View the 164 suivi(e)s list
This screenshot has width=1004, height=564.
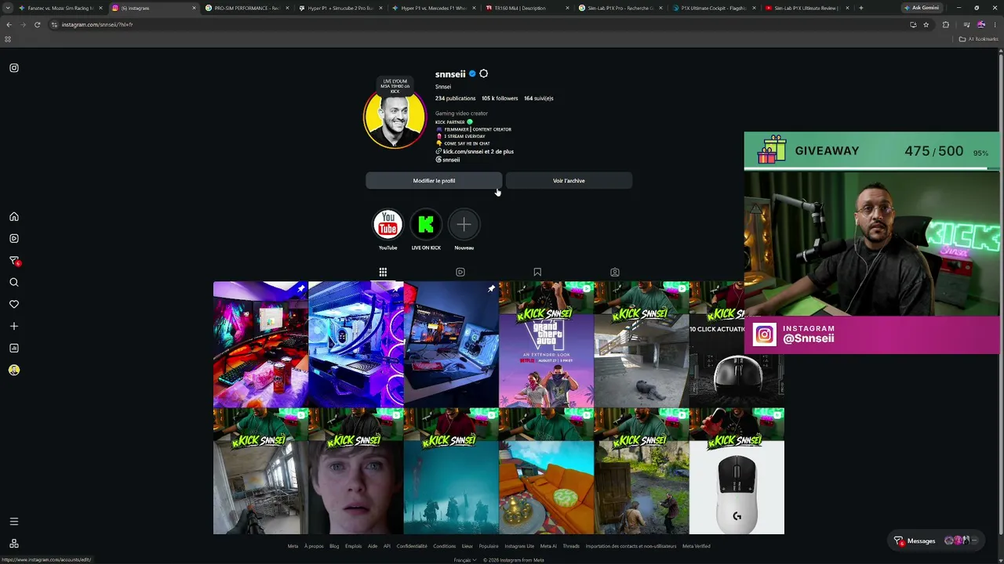539,99
